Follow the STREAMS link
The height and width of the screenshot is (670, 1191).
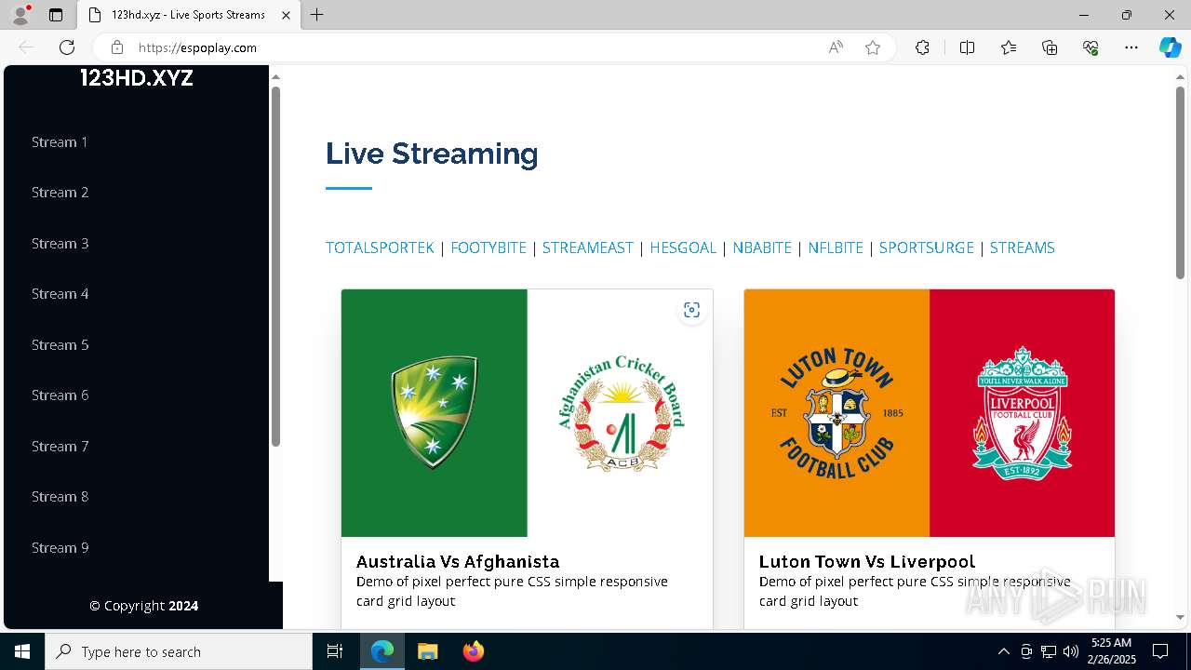[x=1023, y=248]
